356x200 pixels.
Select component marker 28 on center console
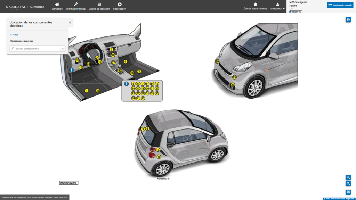[113, 55]
